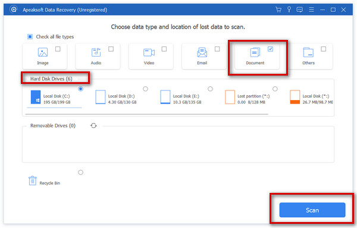The height and width of the screenshot is (228, 357).
Task: Click the 4.30 GB/130 GB size text
Action: click(x=122, y=102)
